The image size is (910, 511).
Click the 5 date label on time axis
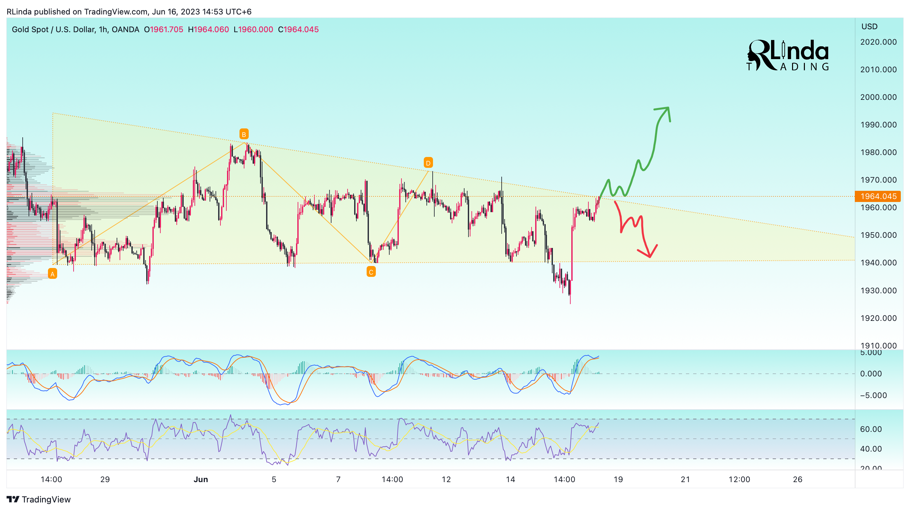coord(274,479)
